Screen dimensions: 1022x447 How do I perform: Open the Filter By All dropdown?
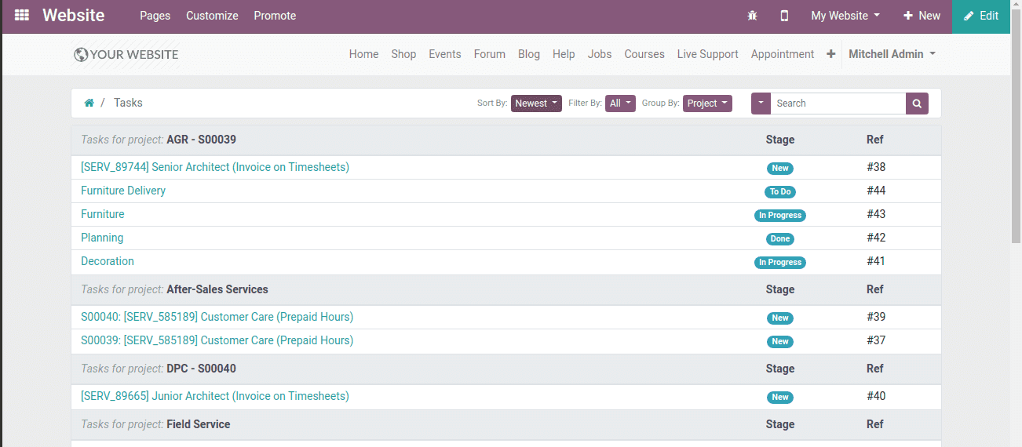coord(620,104)
